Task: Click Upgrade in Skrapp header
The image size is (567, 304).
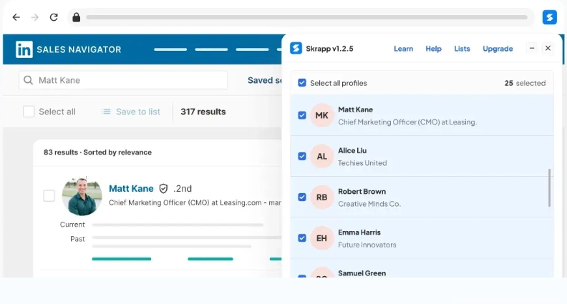Action: click(x=498, y=49)
